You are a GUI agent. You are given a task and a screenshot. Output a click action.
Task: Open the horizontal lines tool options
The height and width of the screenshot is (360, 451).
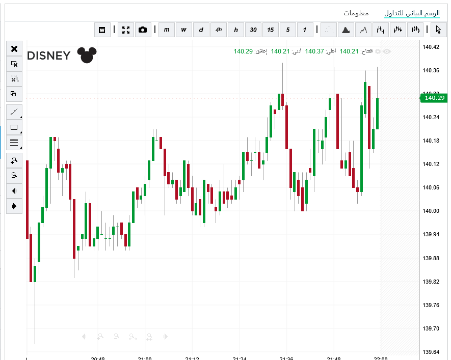click(14, 142)
